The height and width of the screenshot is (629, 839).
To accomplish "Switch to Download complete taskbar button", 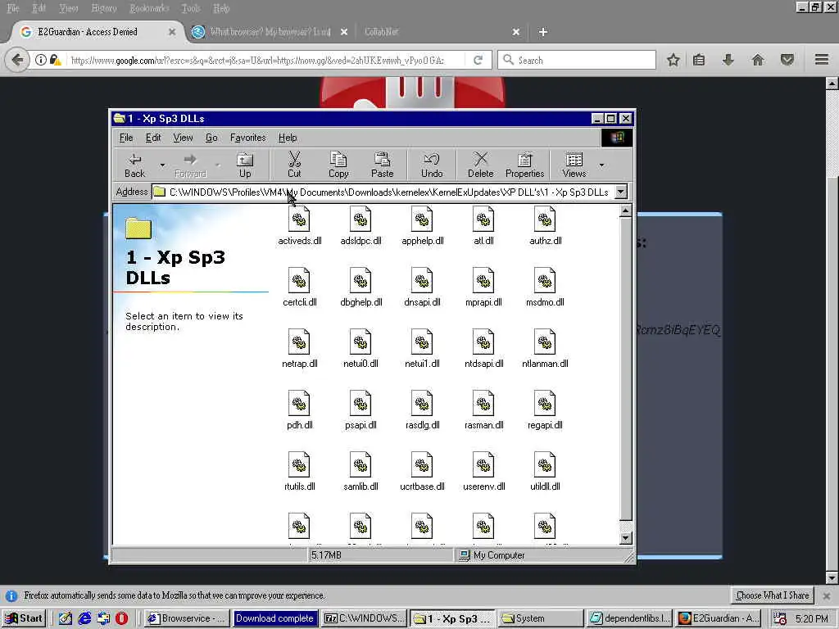I will tap(275, 618).
